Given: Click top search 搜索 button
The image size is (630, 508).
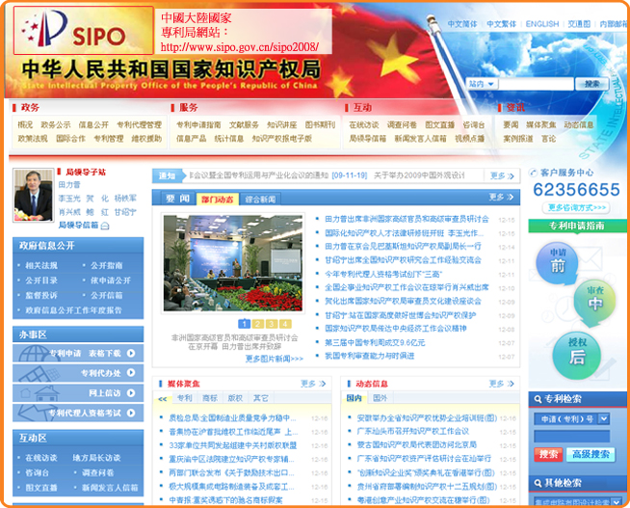Looking at the screenshot, I should (591, 84).
